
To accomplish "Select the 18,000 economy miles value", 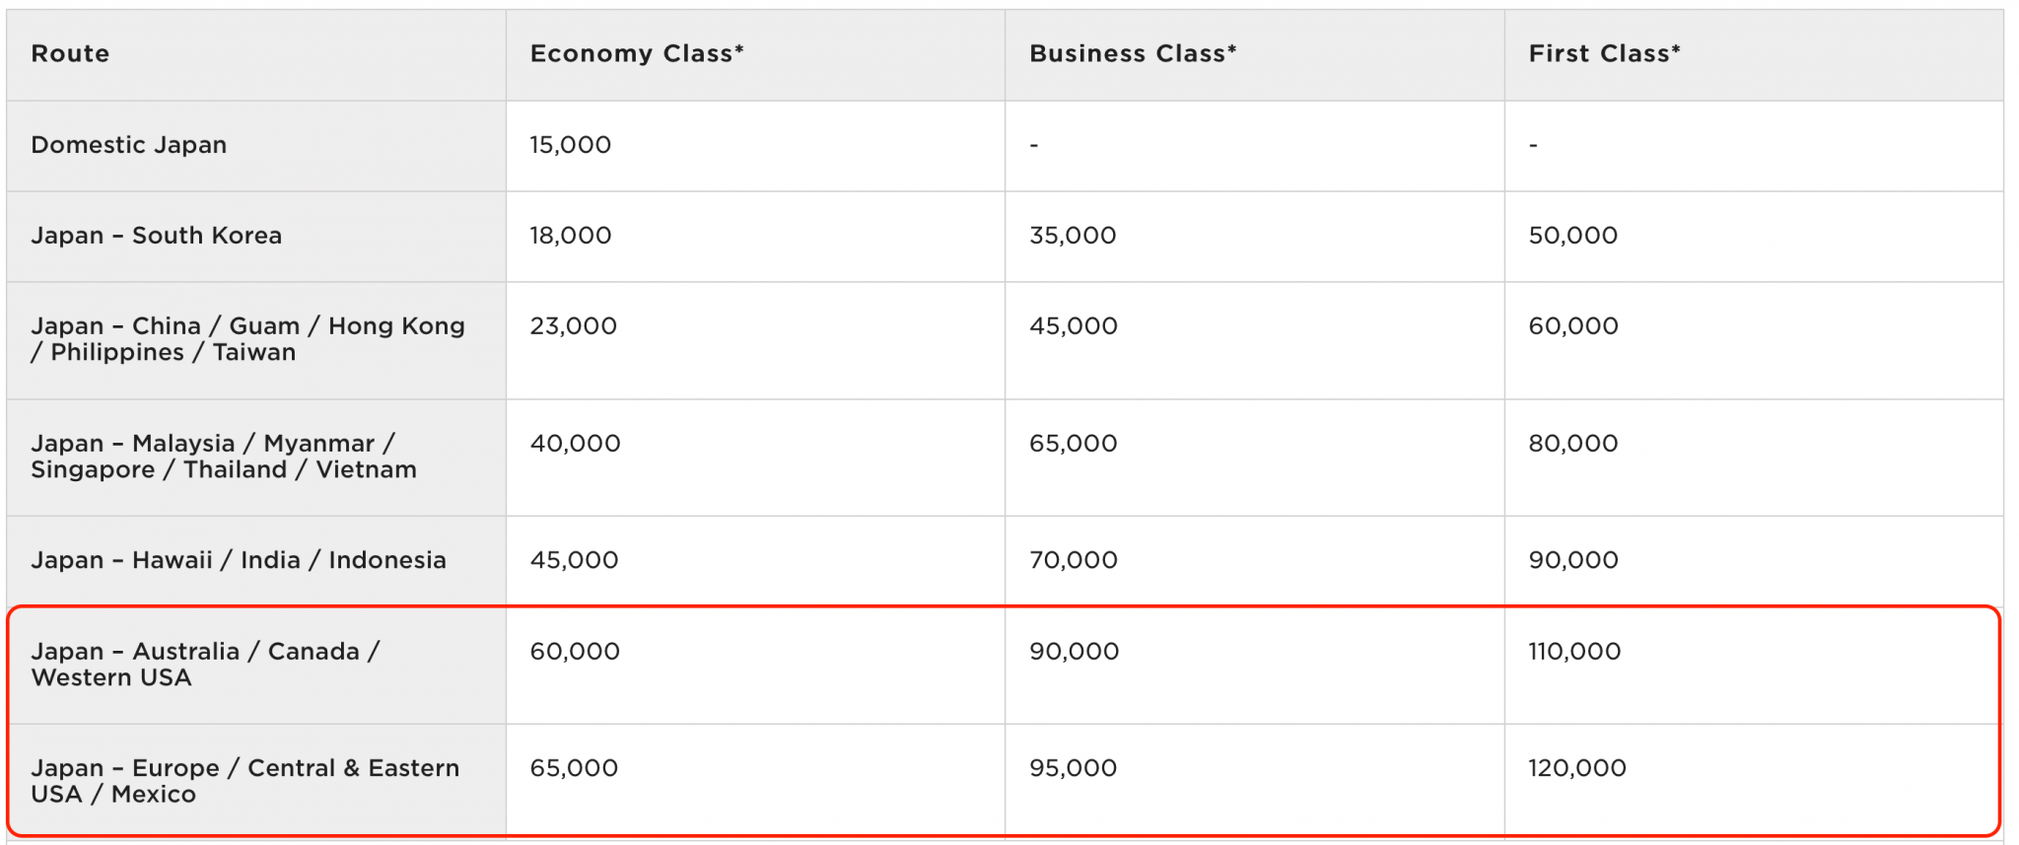I will 571,236.
